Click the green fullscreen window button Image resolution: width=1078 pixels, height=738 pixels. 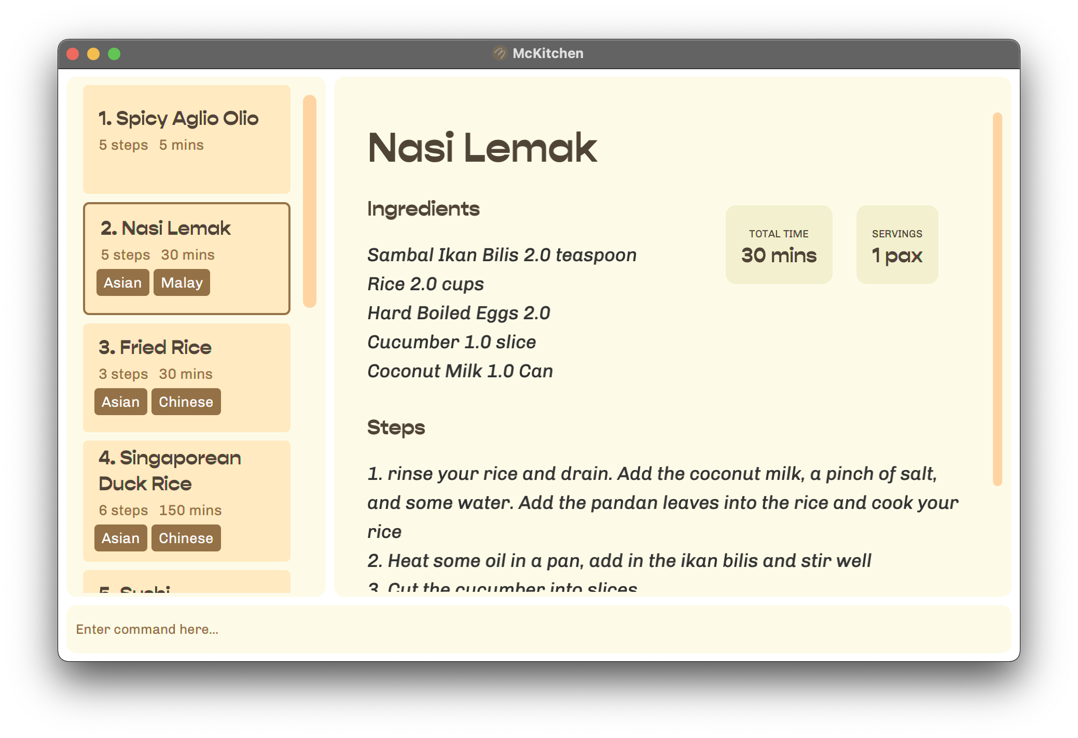click(x=114, y=54)
